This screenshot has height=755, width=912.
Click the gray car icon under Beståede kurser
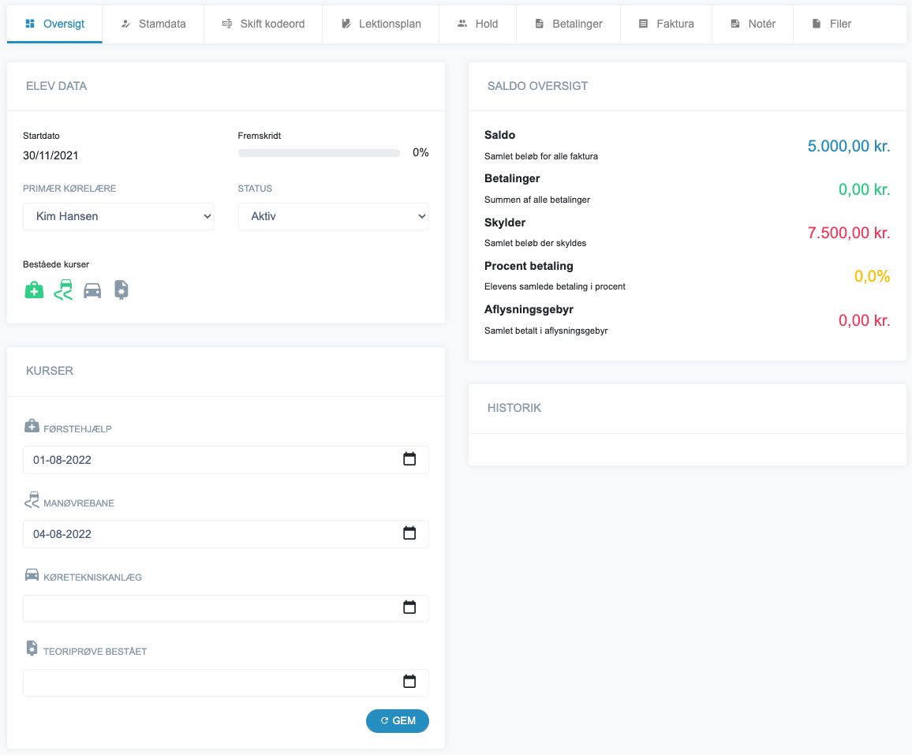pos(92,290)
